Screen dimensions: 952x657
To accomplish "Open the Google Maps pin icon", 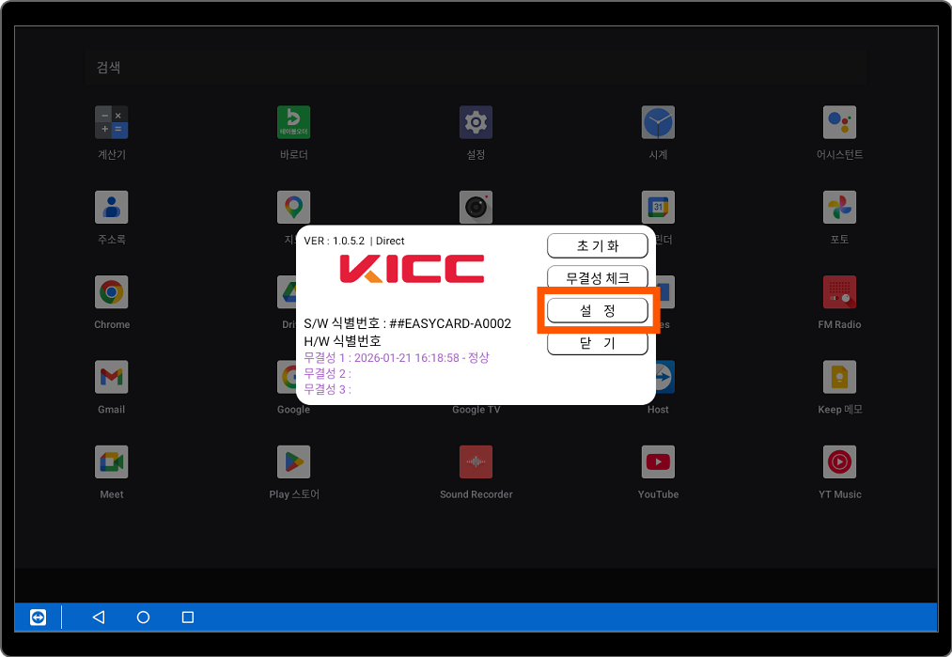I will coord(293,207).
